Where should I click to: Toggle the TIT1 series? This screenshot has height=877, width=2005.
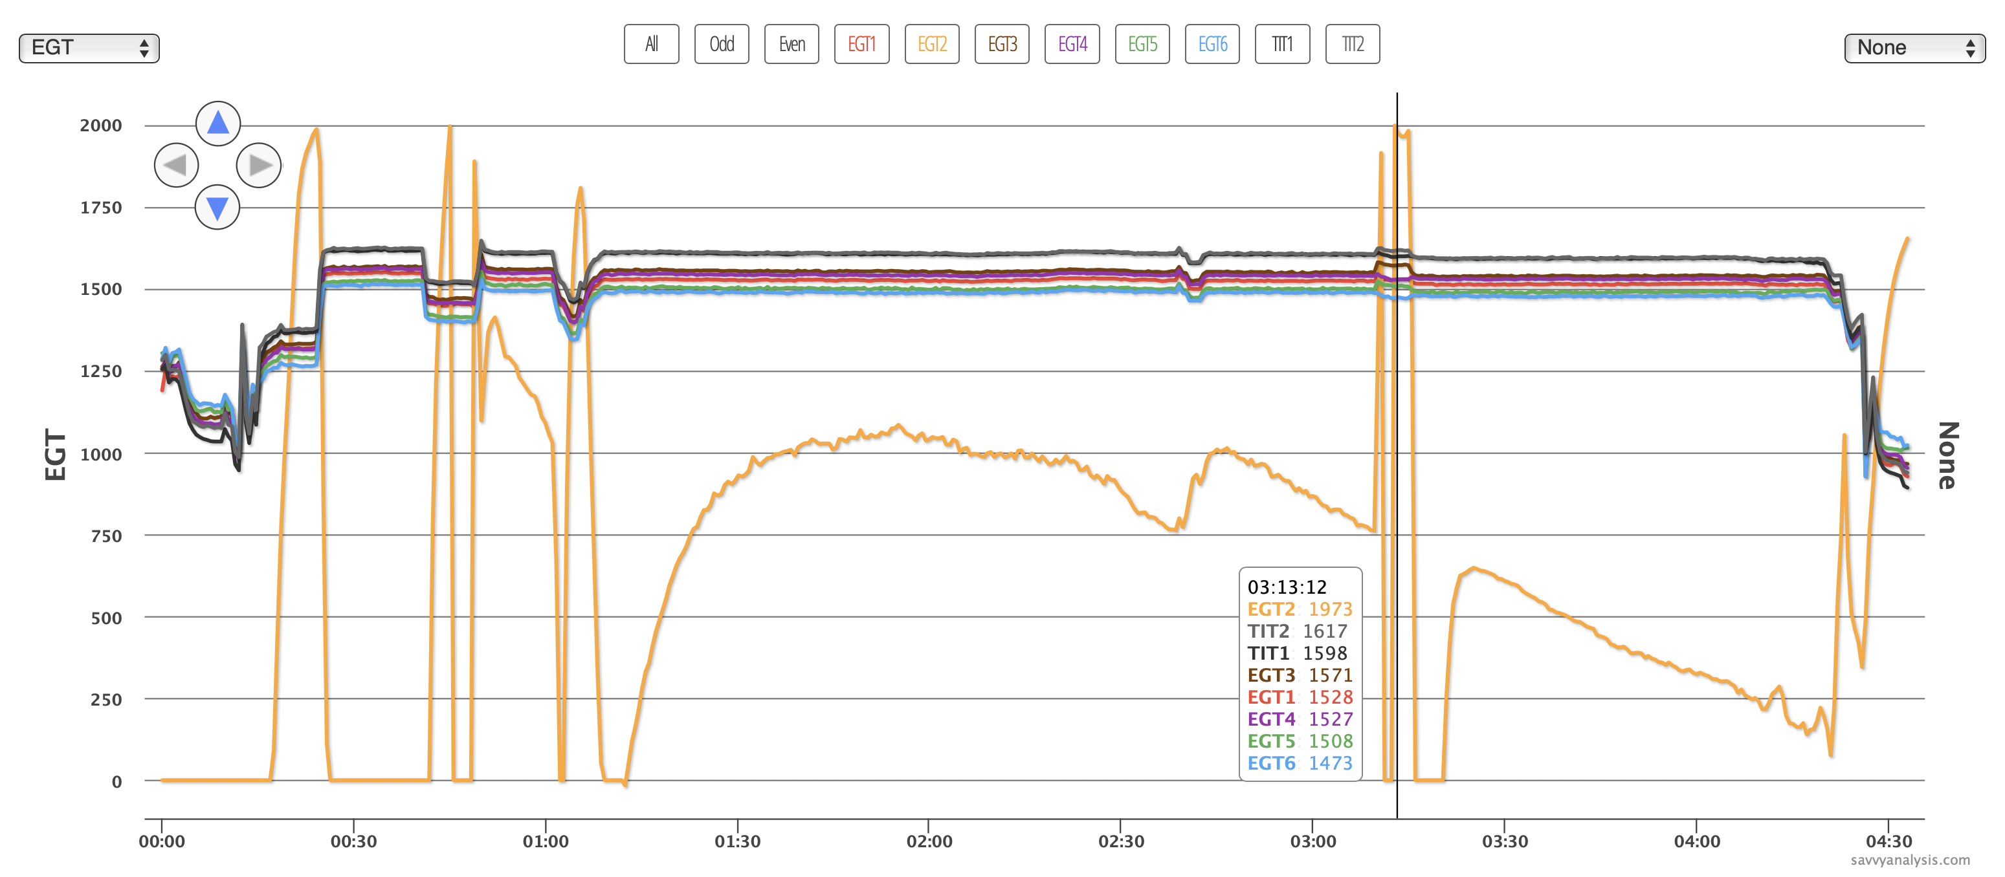point(1282,45)
